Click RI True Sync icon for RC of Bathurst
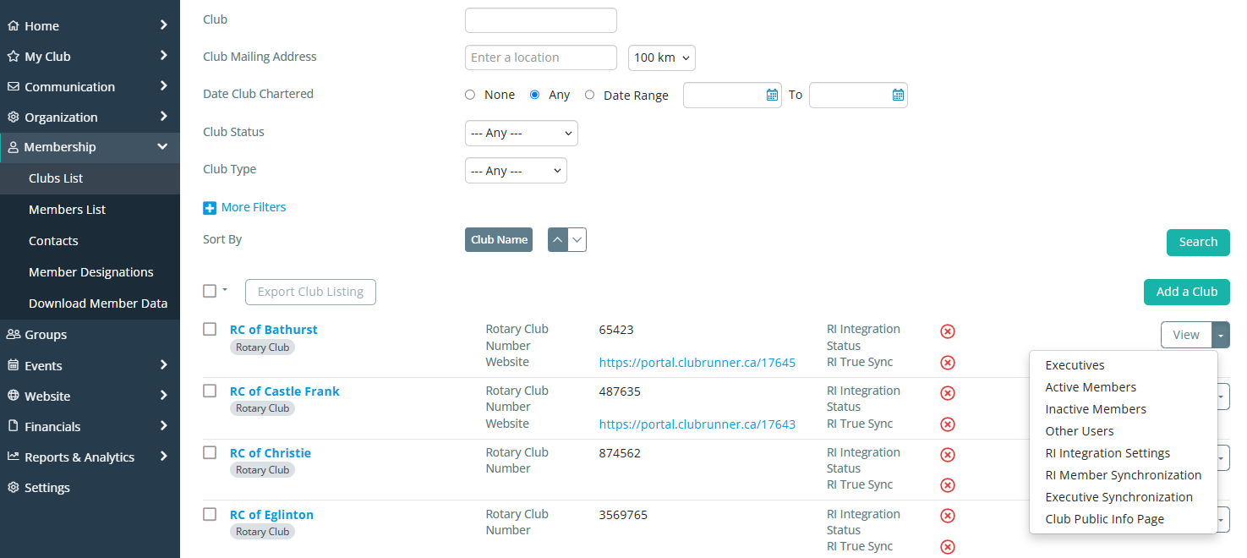This screenshot has height=558, width=1247. pos(948,363)
